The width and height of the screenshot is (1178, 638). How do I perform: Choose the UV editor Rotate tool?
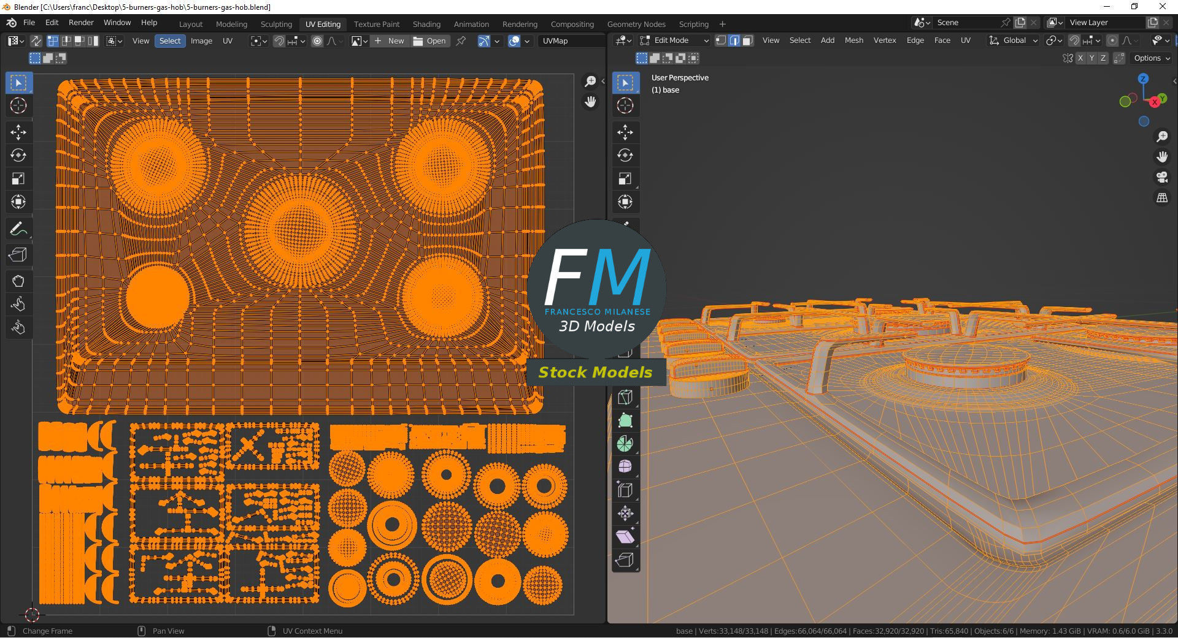[18, 155]
